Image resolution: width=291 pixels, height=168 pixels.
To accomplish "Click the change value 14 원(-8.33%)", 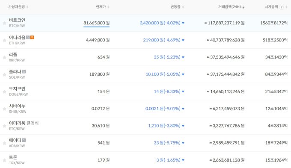I will [x=167, y=91].
